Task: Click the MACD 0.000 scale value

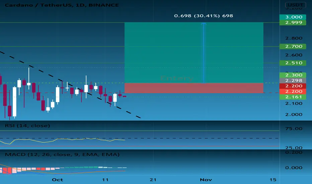Action: [x=294, y=168]
